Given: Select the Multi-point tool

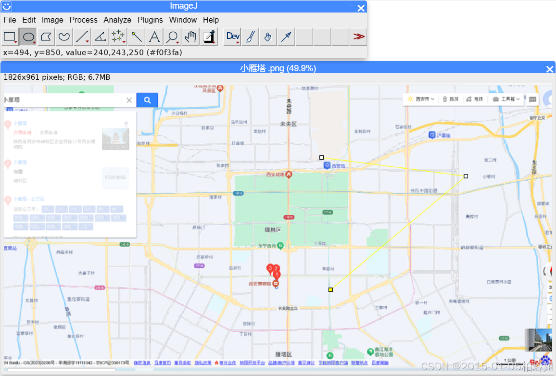Looking at the screenshot, I should tap(118, 37).
